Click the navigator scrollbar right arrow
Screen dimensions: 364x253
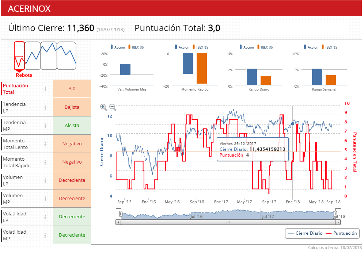[x=338, y=222]
